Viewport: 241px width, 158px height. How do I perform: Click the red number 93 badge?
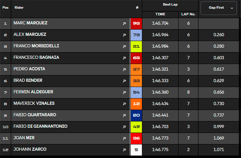click(136, 24)
